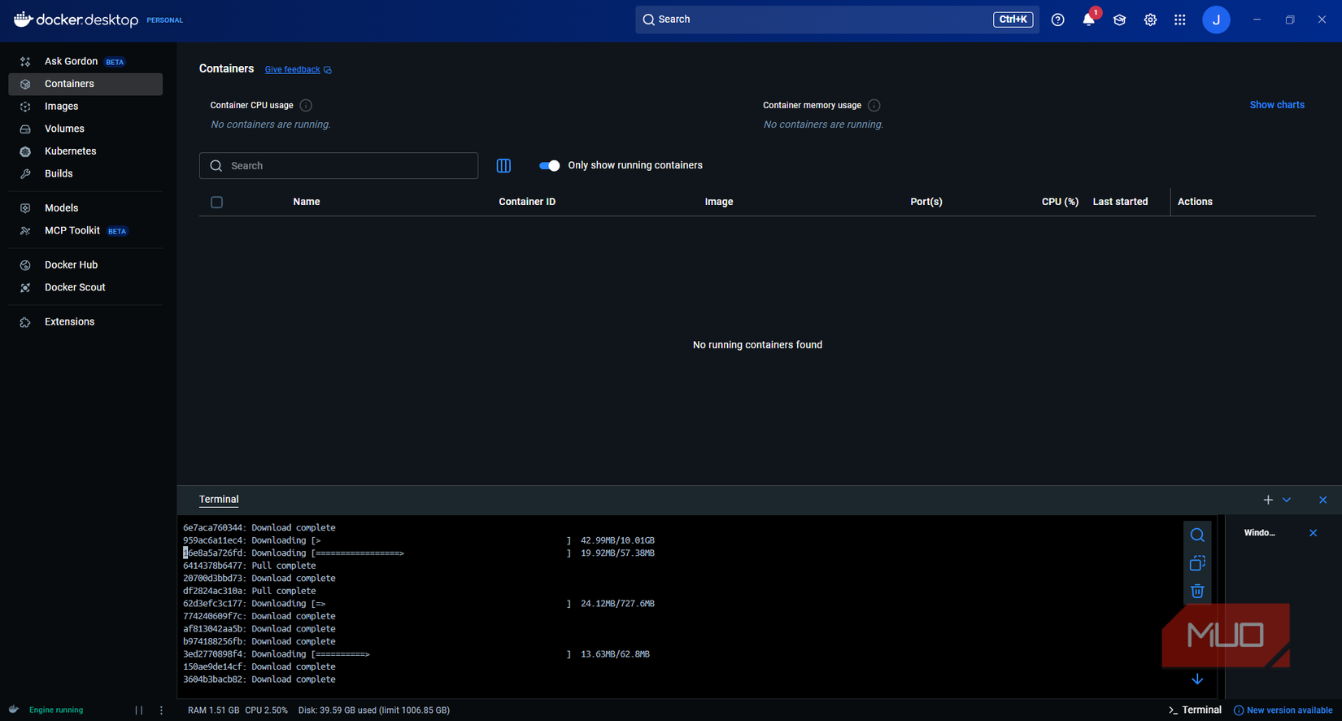Screen dimensions: 1342x721
Task: Select the Windo... terminal session tab
Action: tap(1260, 533)
